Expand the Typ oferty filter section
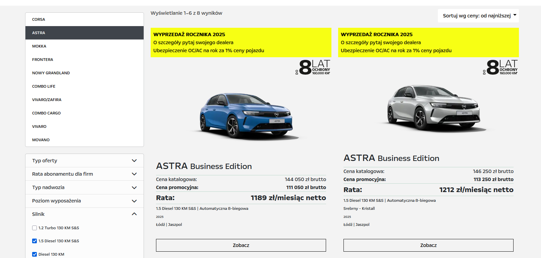Viewport: 541px width, 258px height. point(84,161)
